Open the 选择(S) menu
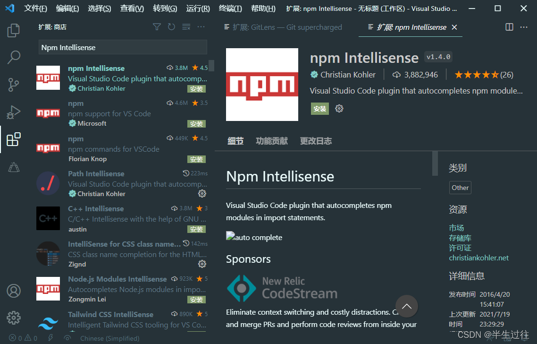537x344 pixels. click(99, 9)
